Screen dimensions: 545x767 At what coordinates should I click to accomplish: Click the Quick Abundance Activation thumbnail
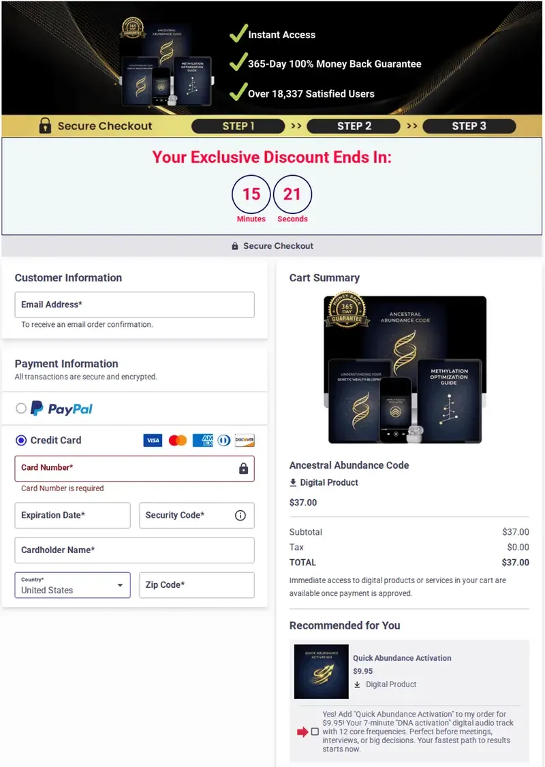[x=322, y=671]
